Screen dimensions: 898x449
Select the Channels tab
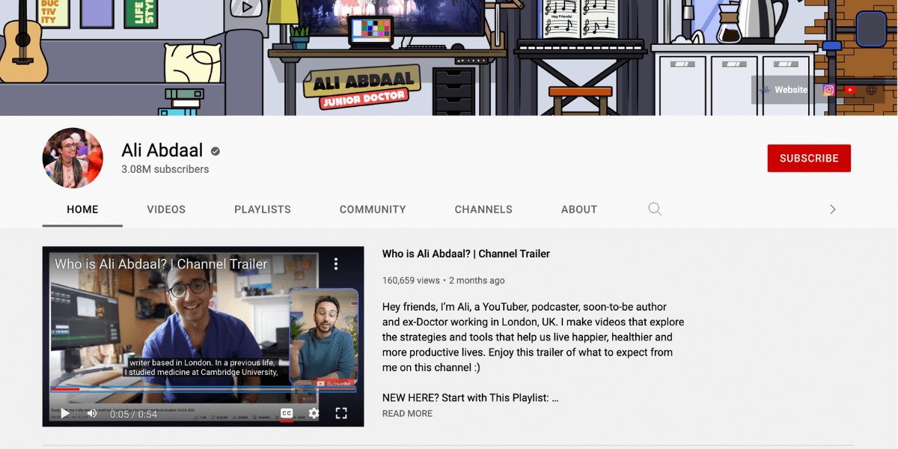[483, 210]
